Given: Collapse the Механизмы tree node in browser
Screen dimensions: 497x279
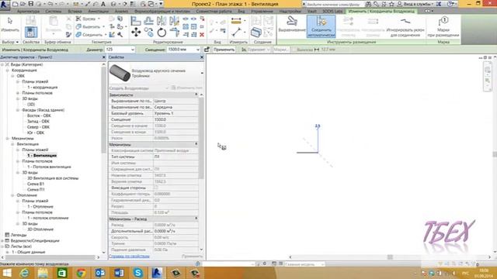Looking at the screenshot, I should coord(8,139).
